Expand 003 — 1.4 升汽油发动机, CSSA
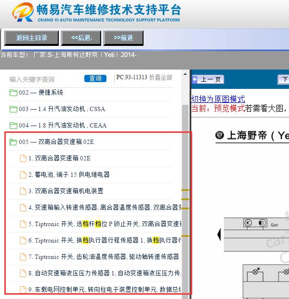The width and height of the screenshot is (289, 299). click(62, 109)
